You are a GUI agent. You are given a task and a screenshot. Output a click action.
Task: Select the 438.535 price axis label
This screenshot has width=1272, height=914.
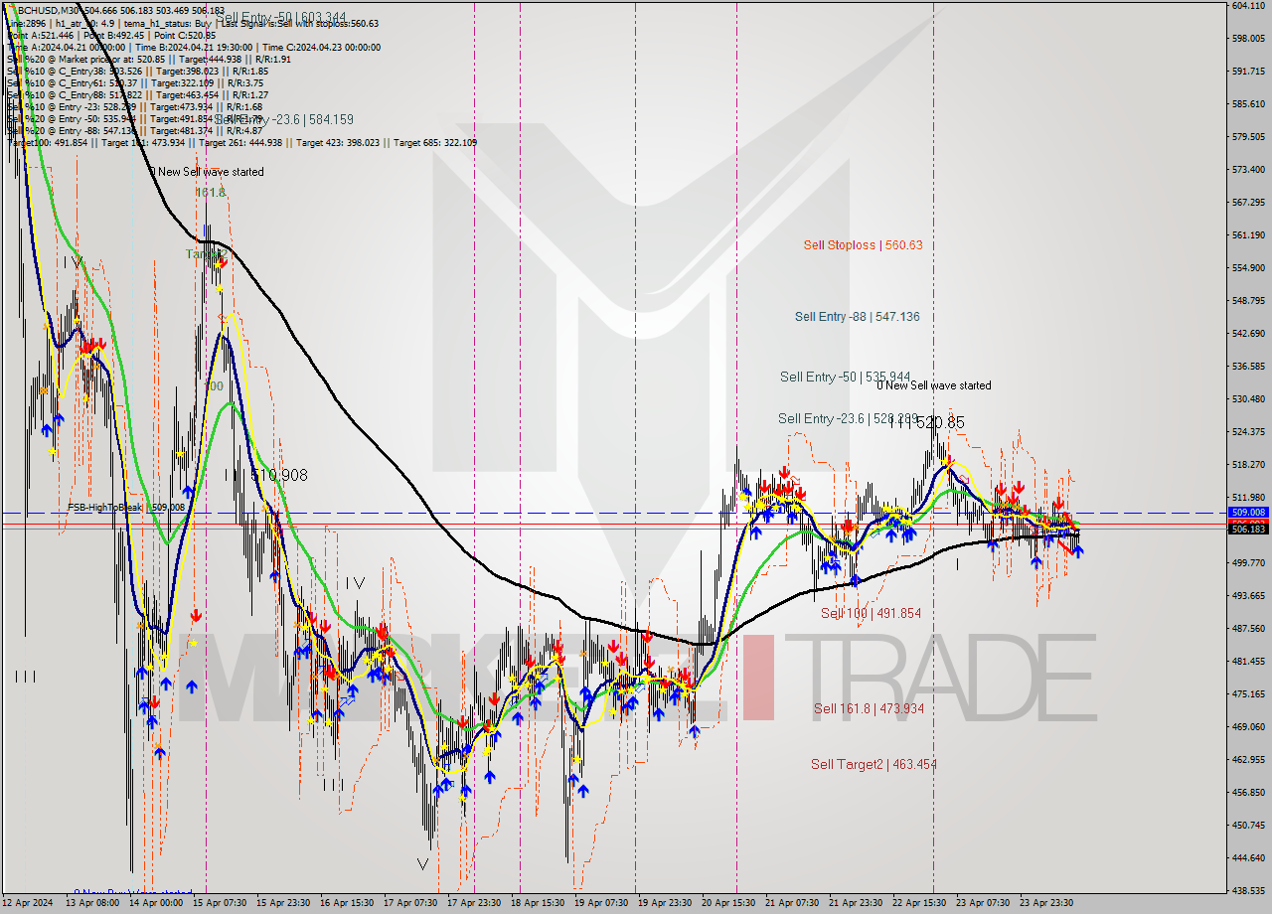[1248, 890]
